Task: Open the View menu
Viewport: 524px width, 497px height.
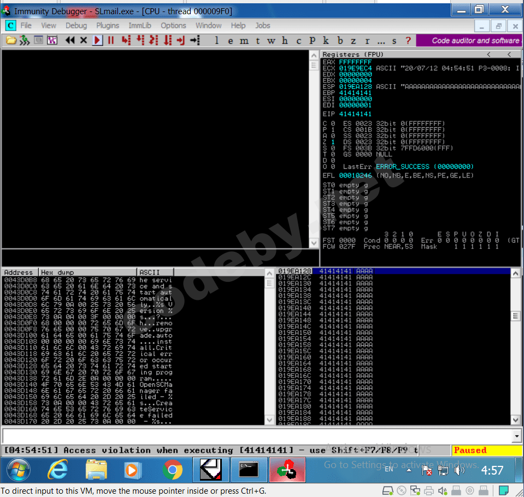Action: tap(49, 25)
